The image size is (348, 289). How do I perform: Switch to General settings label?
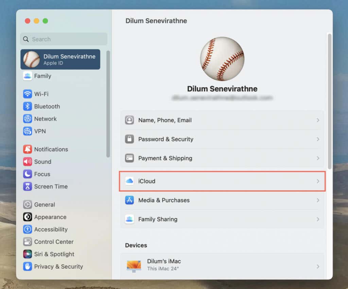coord(45,205)
